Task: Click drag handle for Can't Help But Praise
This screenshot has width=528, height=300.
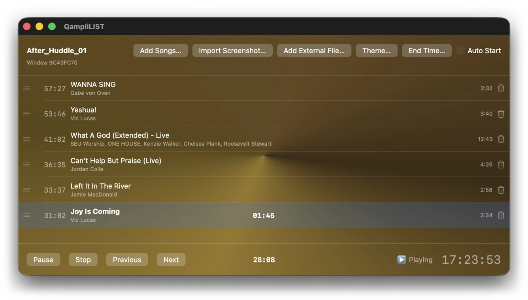Action: click(x=26, y=165)
